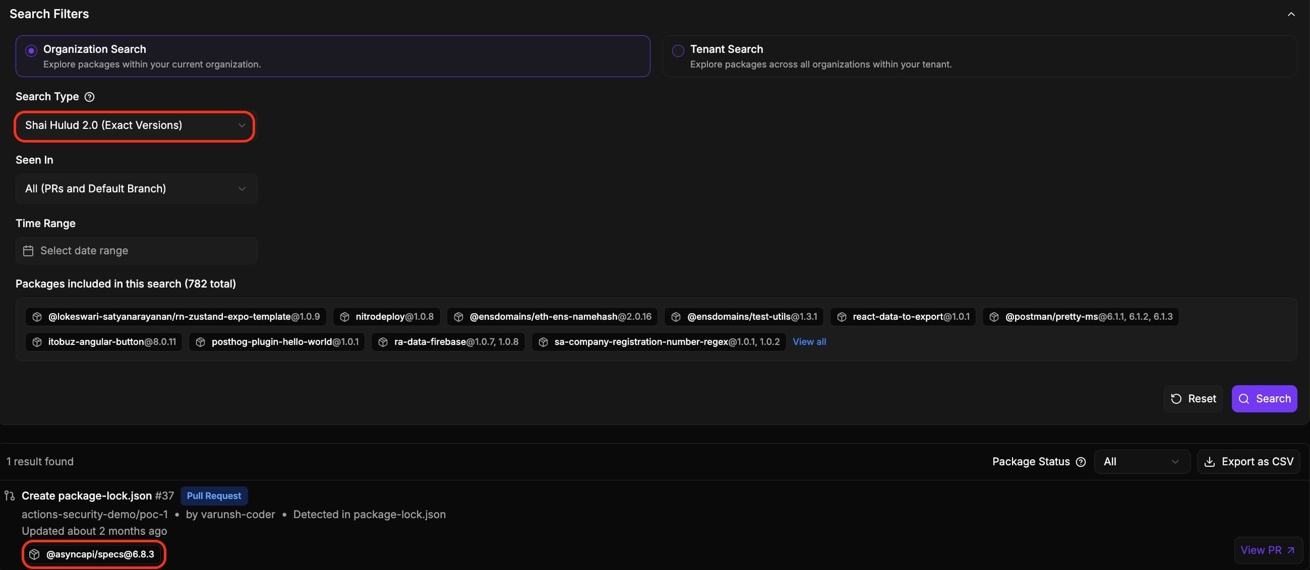Click View all packages link
This screenshot has height=570, width=1310.
point(809,342)
